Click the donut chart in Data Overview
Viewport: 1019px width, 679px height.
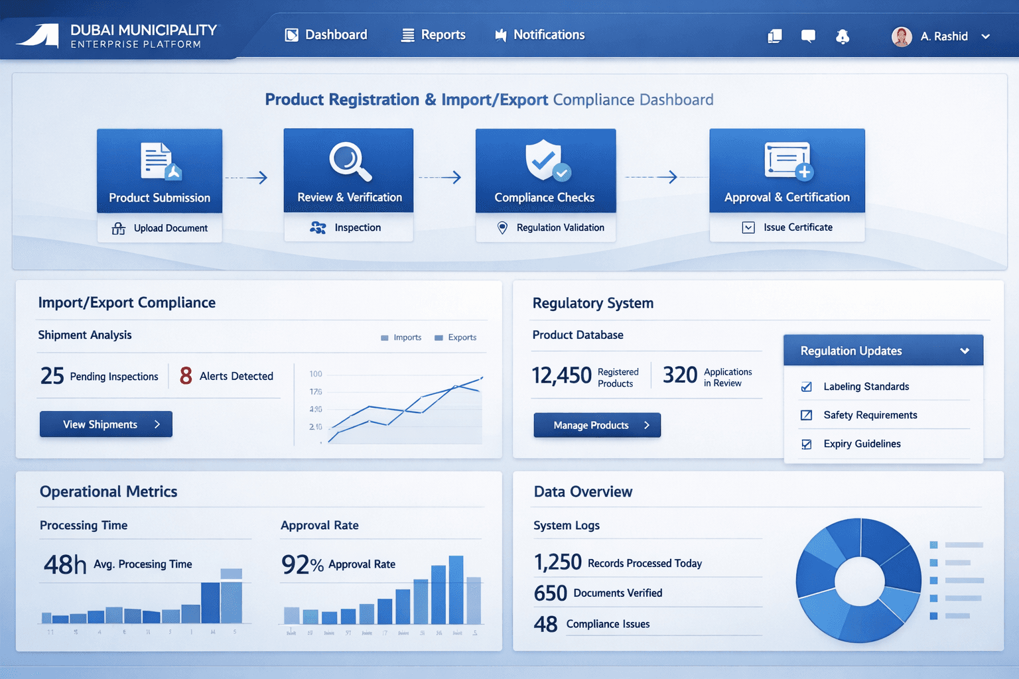[858, 581]
